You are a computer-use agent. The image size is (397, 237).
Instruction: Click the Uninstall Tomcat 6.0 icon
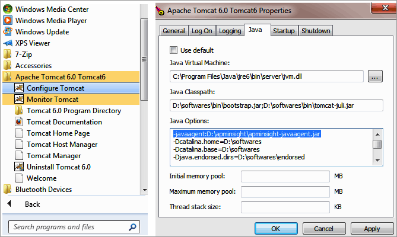tap(19, 167)
